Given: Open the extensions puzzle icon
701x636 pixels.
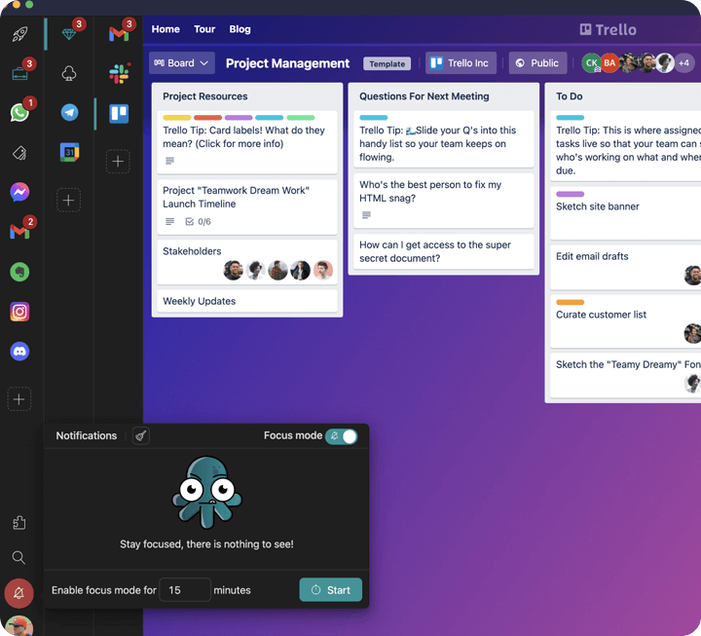Looking at the screenshot, I should click(18, 522).
